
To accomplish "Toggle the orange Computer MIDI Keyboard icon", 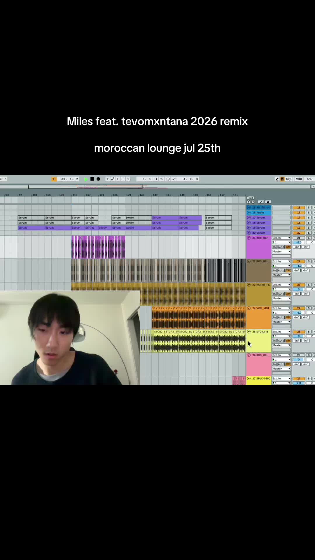I will (282, 179).
